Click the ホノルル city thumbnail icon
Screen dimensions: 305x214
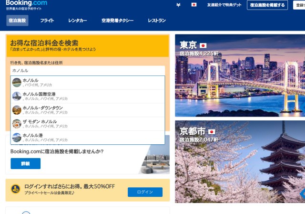[17, 83]
